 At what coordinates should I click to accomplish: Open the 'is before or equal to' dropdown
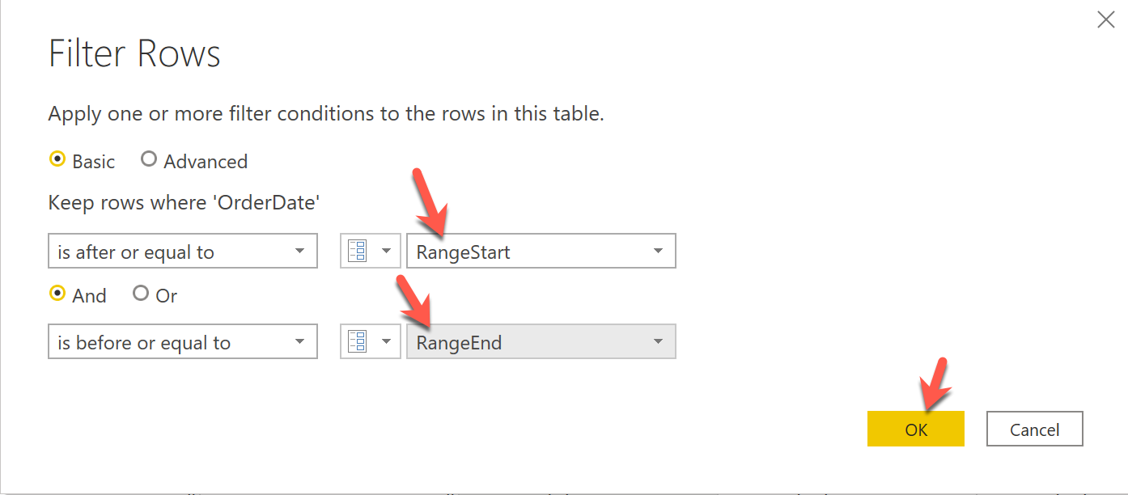click(x=182, y=342)
